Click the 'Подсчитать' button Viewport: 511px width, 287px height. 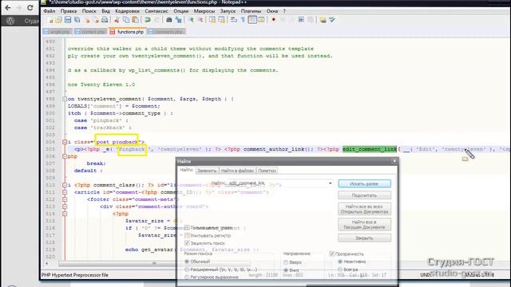364,195
